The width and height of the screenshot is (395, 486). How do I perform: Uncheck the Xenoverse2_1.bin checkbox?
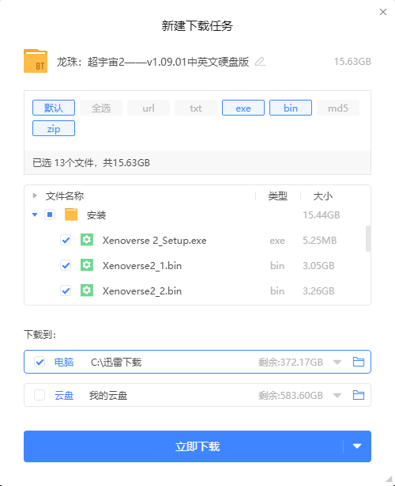(x=66, y=266)
